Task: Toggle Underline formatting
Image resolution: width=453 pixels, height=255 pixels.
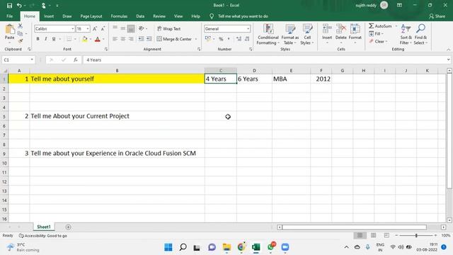Action: [x=54, y=39]
